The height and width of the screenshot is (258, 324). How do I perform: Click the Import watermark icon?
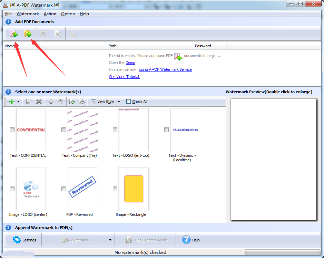(x=72, y=102)
